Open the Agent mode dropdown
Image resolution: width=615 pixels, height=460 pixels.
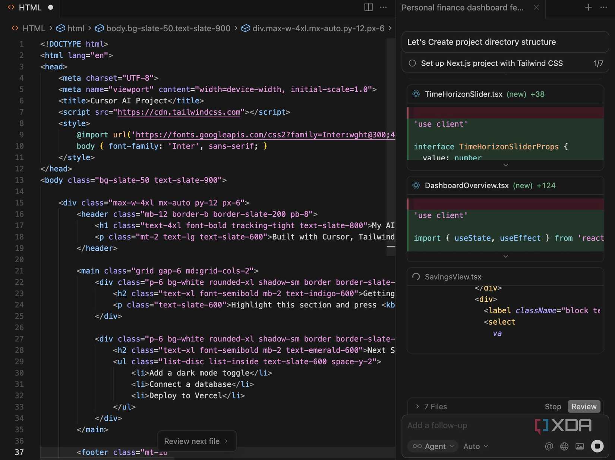[x=433, y=446]
